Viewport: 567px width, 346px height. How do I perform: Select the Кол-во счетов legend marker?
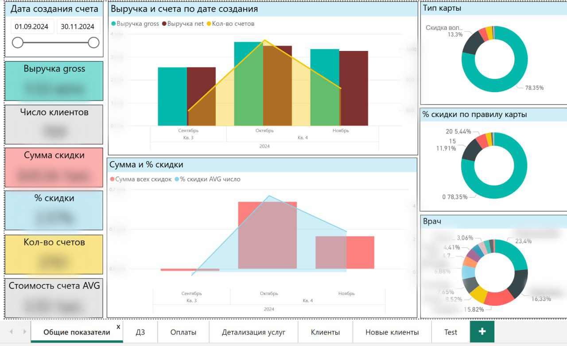pos(209,24)
